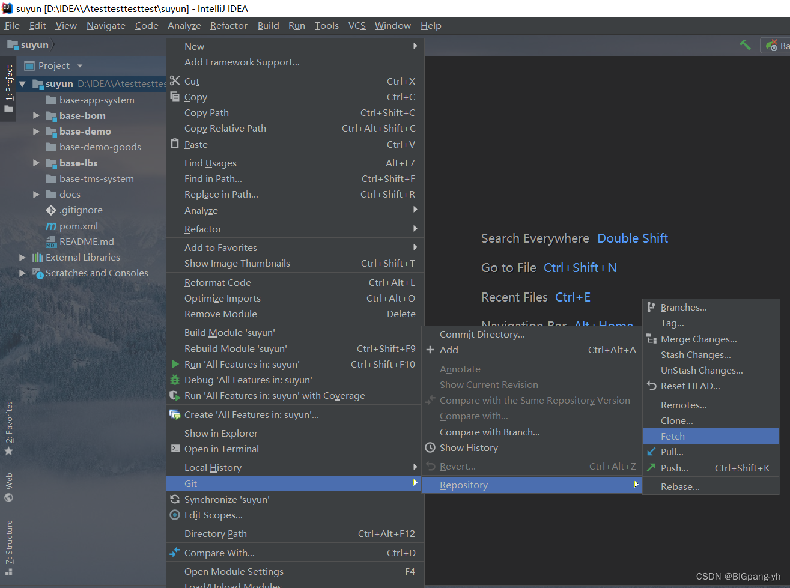
Task: Select Fetch in Repository submenu
Action: coord(711,436)
